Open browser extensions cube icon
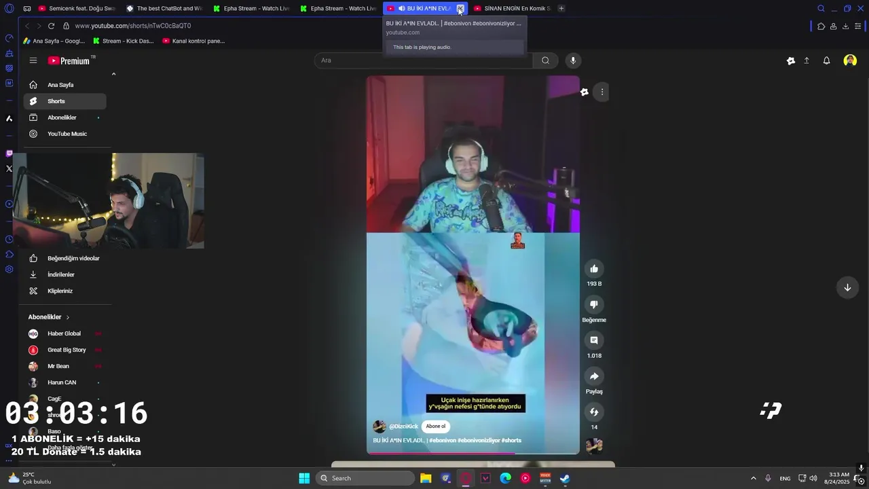The image size is (869, 489). (x=821, y=26)
